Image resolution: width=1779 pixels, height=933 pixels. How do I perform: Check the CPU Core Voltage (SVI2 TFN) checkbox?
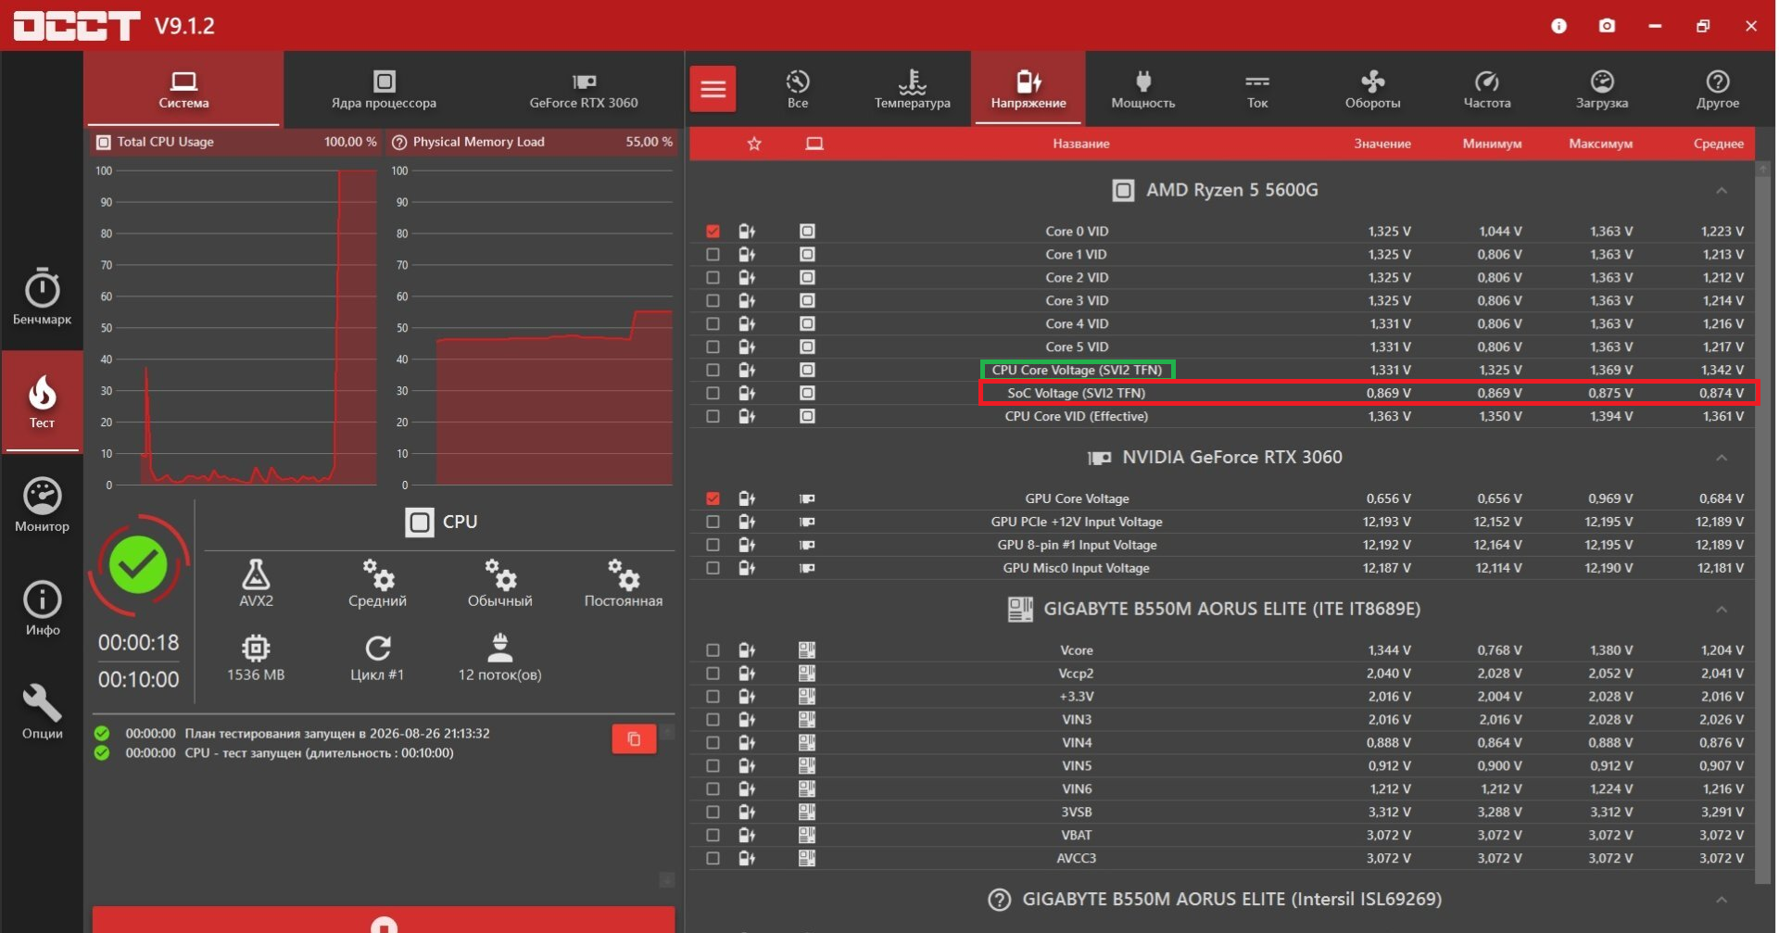(713, 370)
